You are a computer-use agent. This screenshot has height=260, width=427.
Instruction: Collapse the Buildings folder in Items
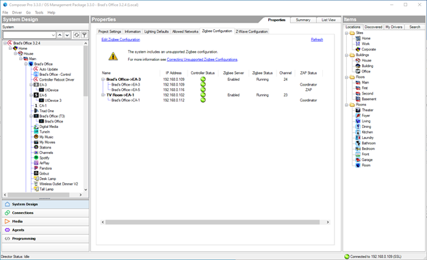pos(347,55)
